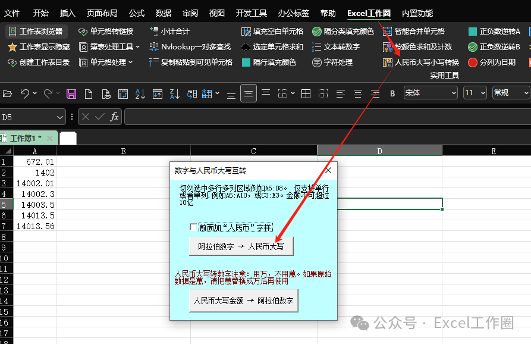Select column D header
The image size is (531, 344).
point(379,151)
